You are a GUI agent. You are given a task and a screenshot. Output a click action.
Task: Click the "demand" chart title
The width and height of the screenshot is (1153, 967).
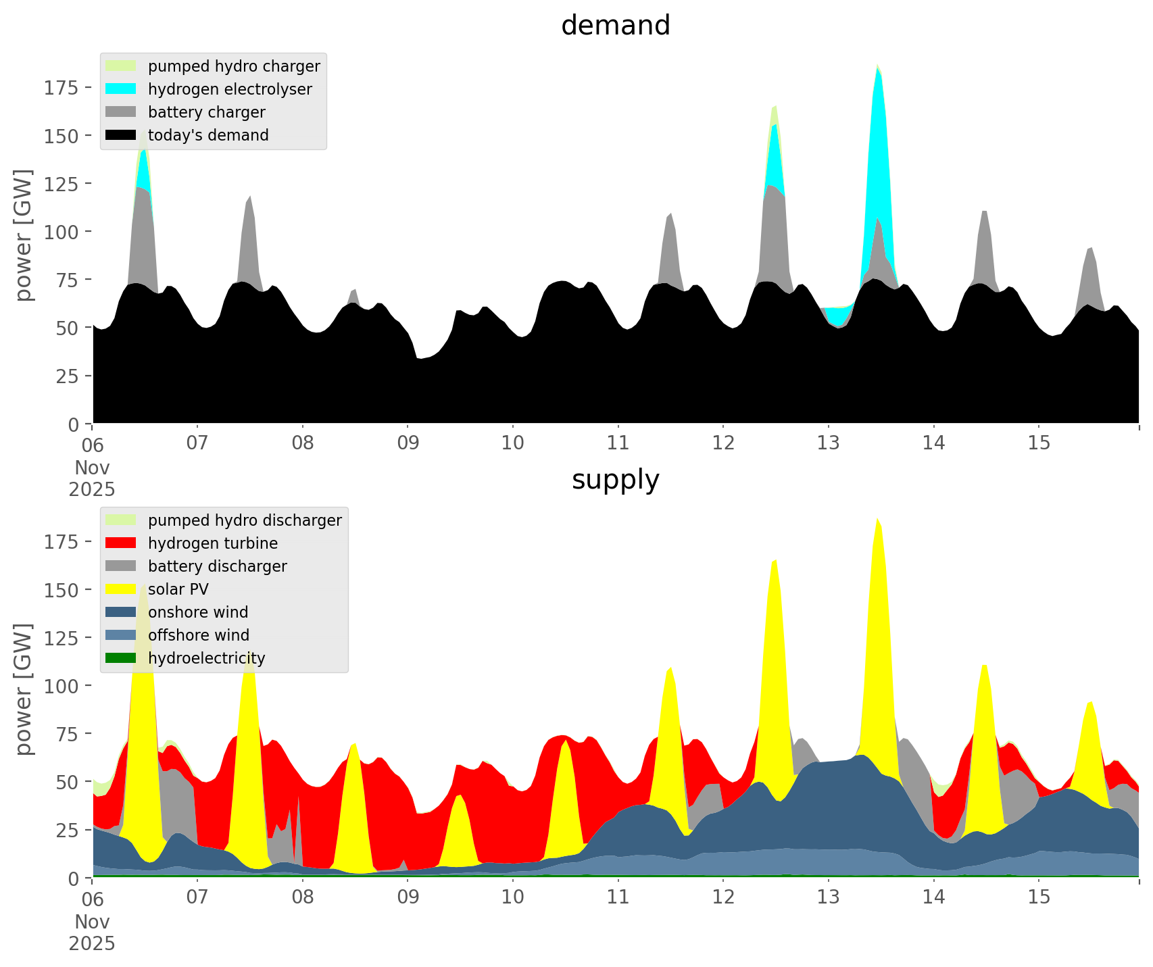[615, 26]
